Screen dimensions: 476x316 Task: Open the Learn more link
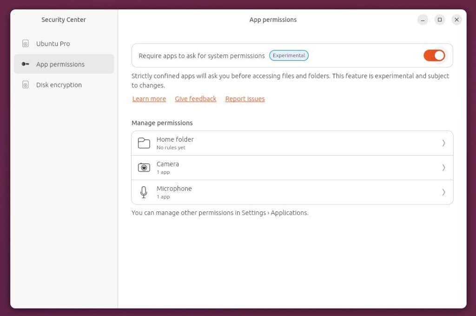149,99
